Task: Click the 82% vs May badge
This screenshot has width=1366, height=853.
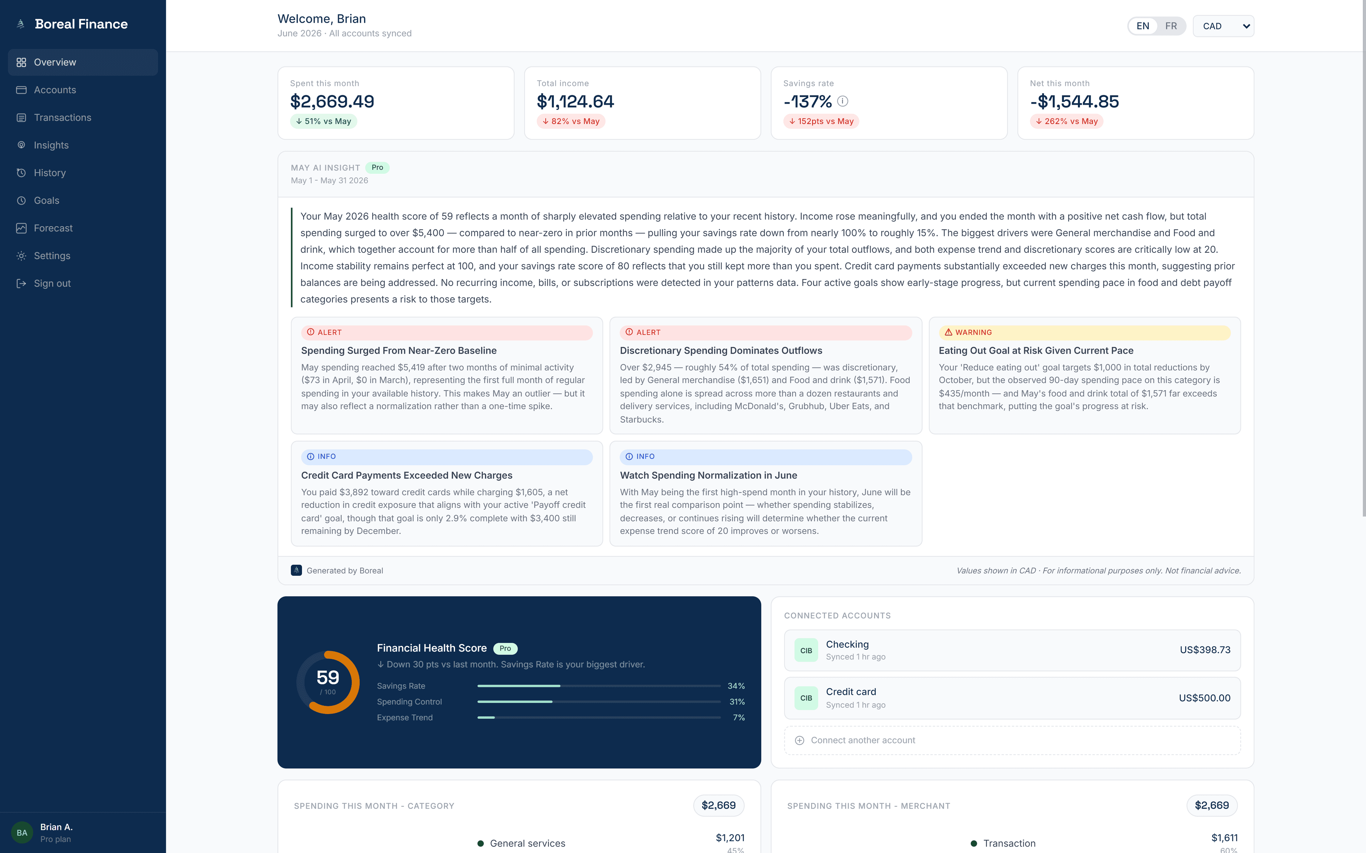Action: point(571,121)
